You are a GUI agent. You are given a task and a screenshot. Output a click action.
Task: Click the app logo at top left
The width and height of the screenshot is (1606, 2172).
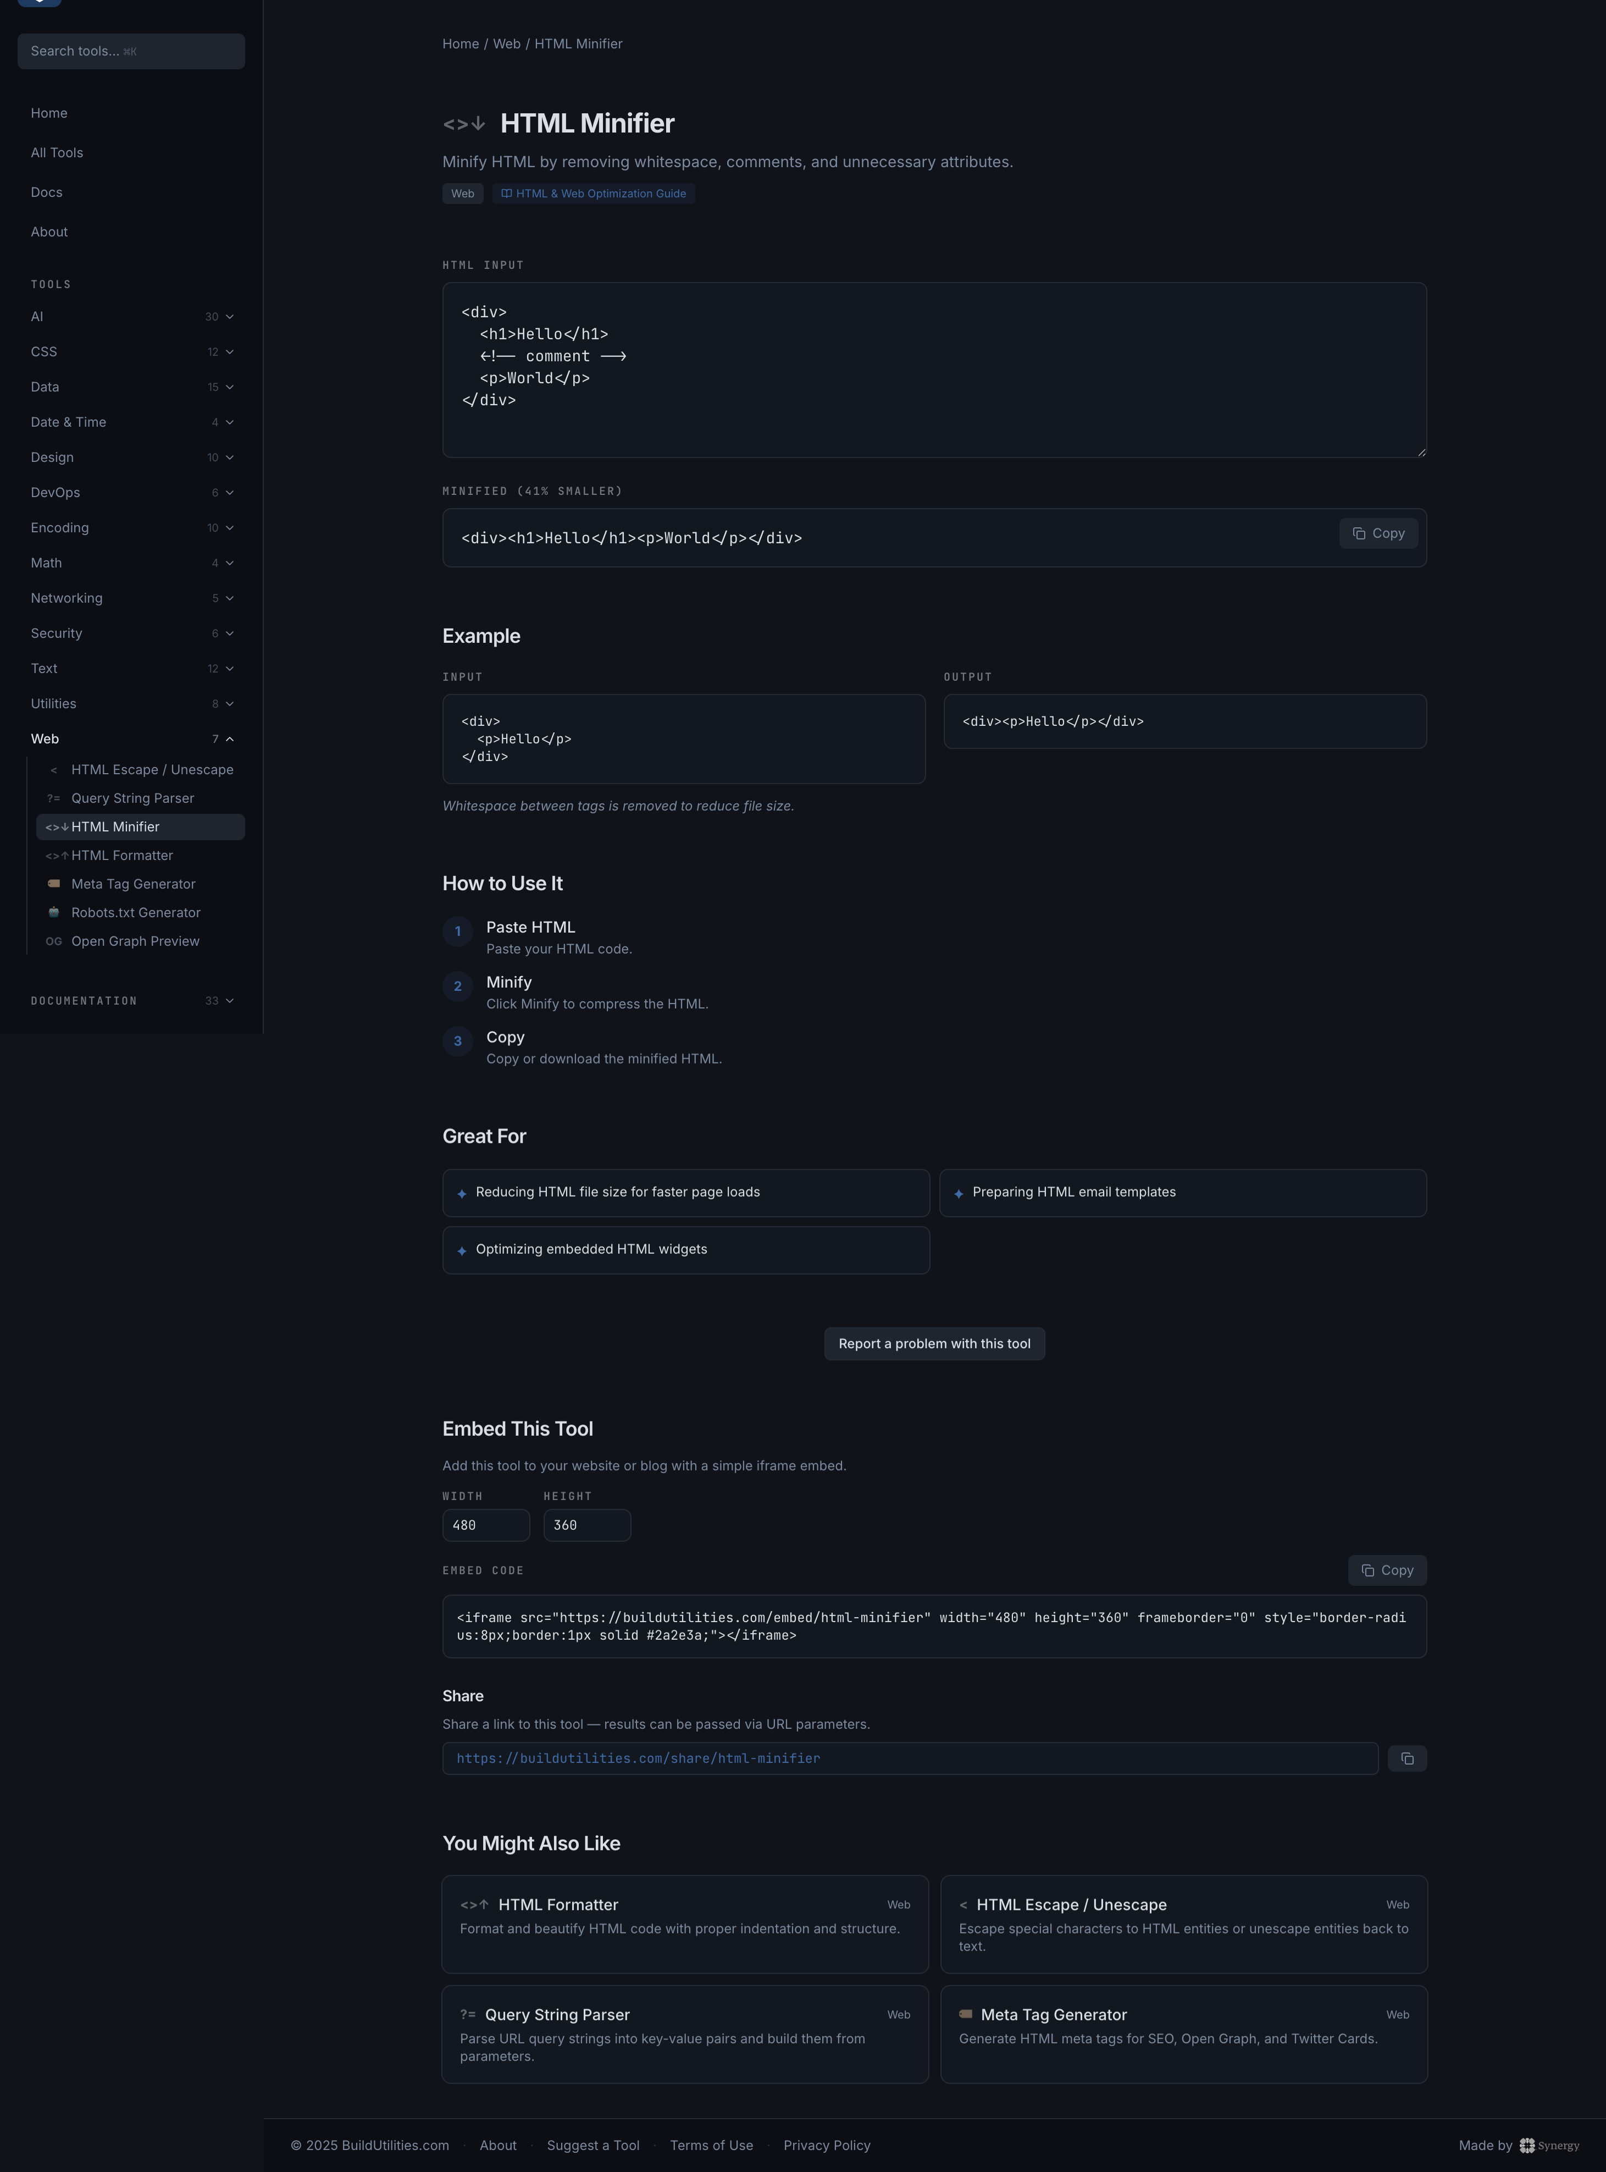(x=39, y=3)
